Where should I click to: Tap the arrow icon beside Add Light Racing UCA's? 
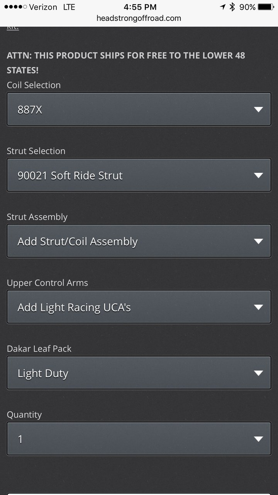[x=258, y=307]
